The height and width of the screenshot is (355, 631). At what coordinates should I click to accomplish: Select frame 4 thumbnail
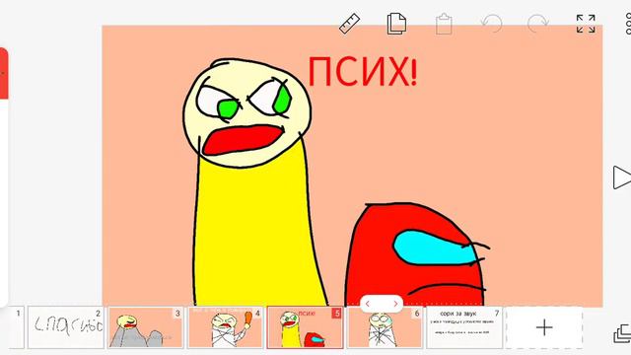click(226, 327)
